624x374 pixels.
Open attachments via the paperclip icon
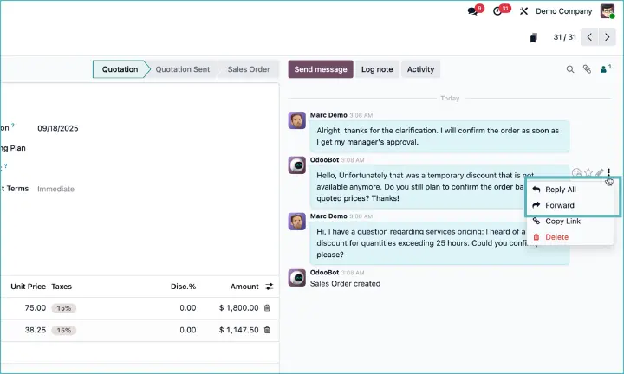587,69
